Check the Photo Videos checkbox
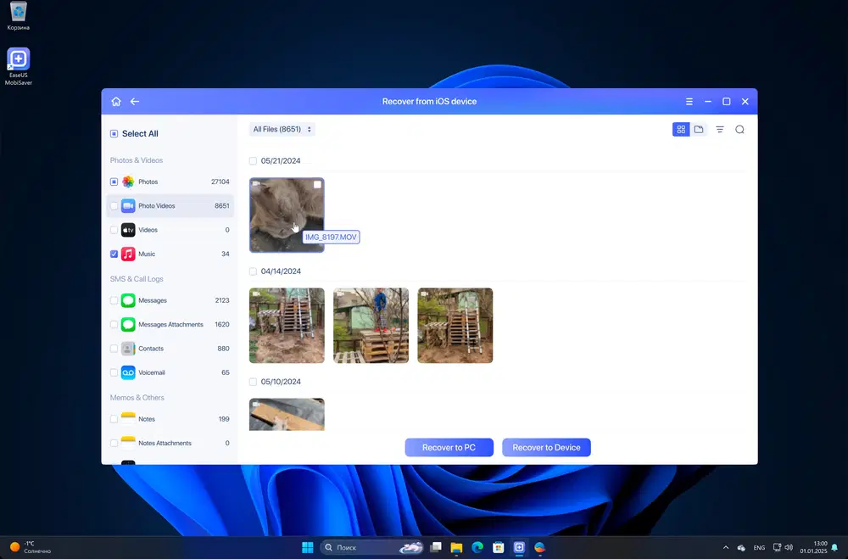Viewport: 848px width, 559px height. (114, 205)
